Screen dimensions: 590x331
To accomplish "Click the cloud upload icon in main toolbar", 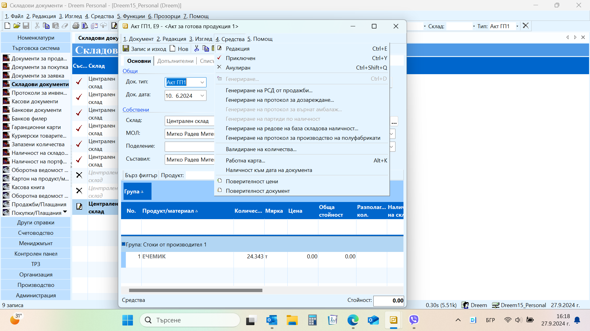I will [x=104, y=26].
